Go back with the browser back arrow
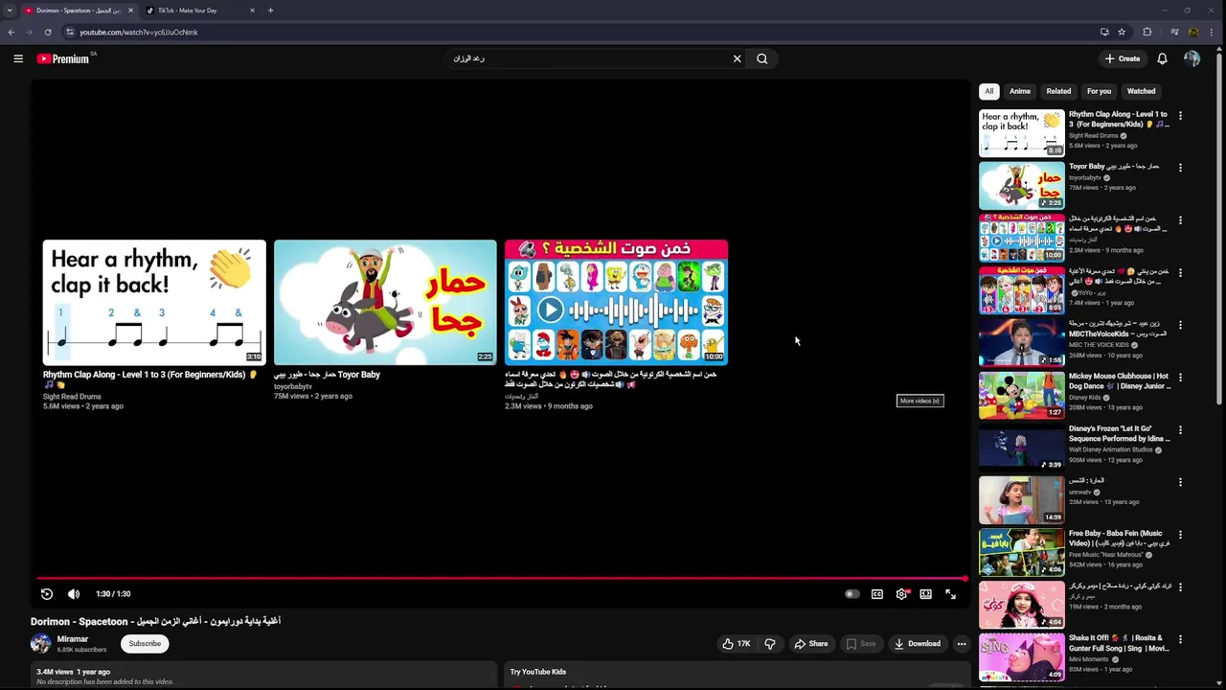1226x690 pixels. click(x=11, y=32)
